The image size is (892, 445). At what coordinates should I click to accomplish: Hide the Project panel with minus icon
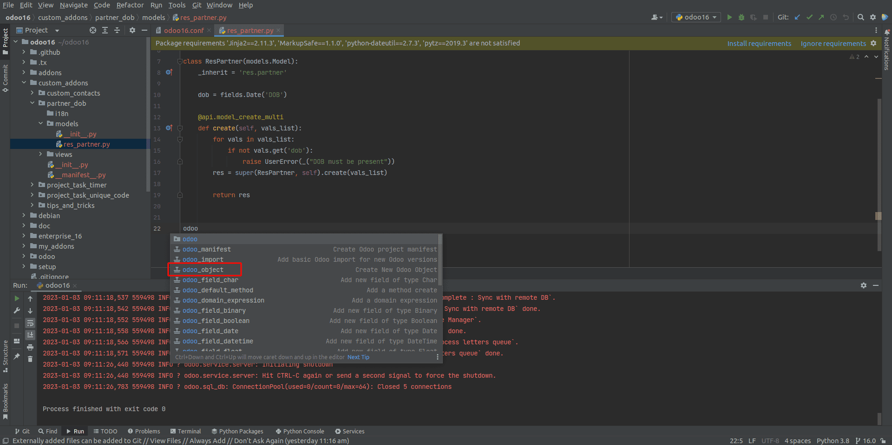click(144, 30)
